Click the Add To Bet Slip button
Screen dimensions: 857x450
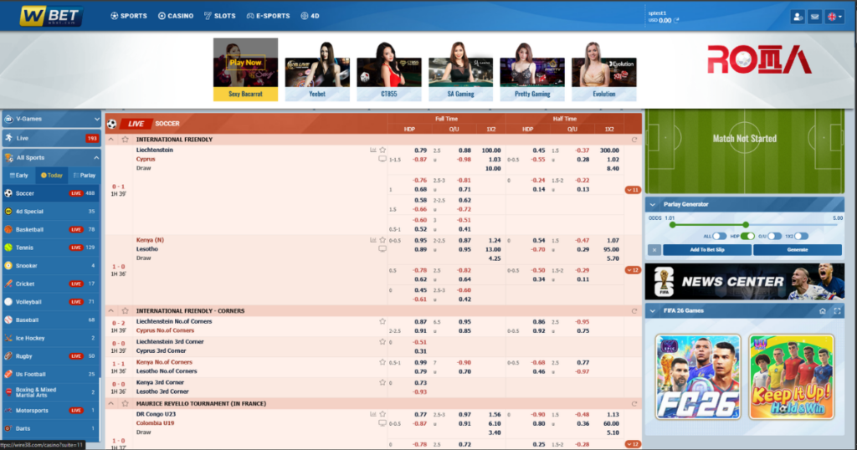point(707,249)
